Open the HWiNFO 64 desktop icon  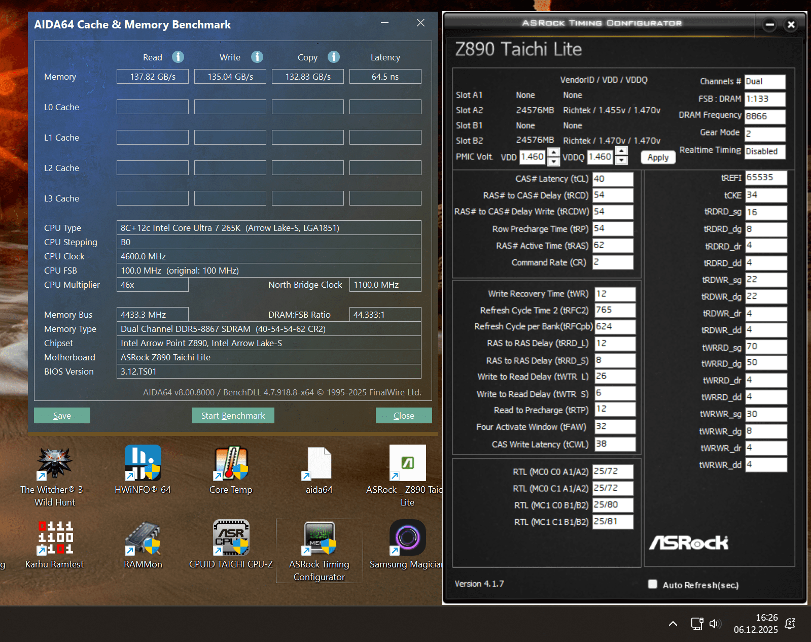coord(143,470)
